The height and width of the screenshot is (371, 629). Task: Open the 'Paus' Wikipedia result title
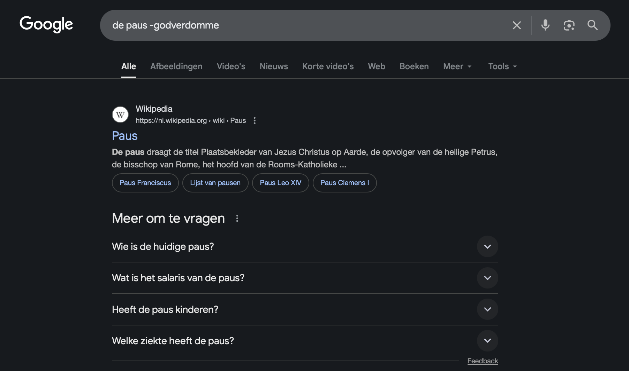[124, 136]
